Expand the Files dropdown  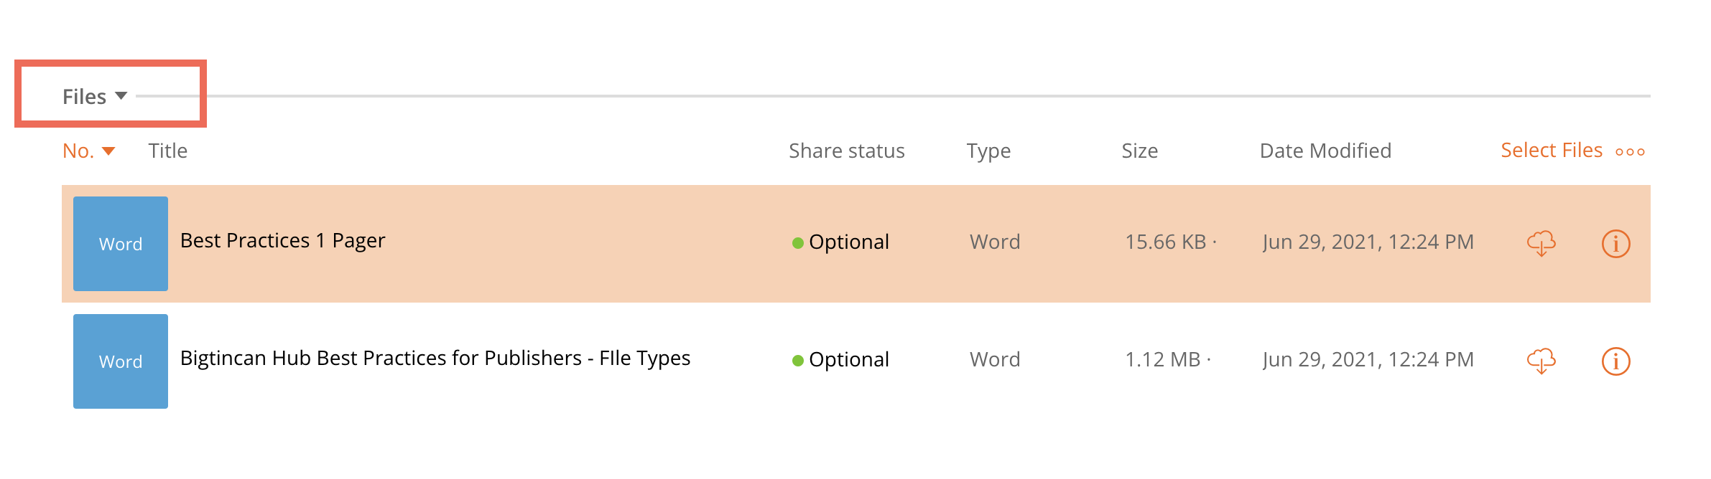click(95, 96)
